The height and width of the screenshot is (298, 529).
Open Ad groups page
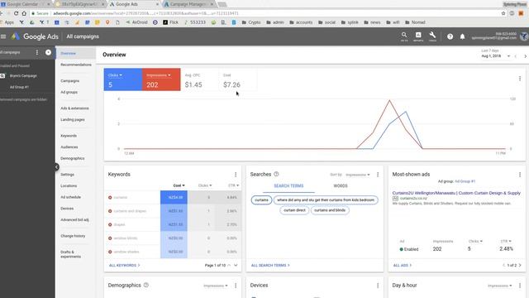(69, 92)
